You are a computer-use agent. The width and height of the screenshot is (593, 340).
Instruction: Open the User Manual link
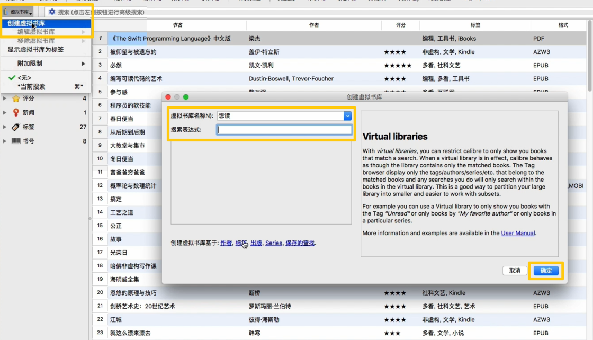(x=518, y=233)
